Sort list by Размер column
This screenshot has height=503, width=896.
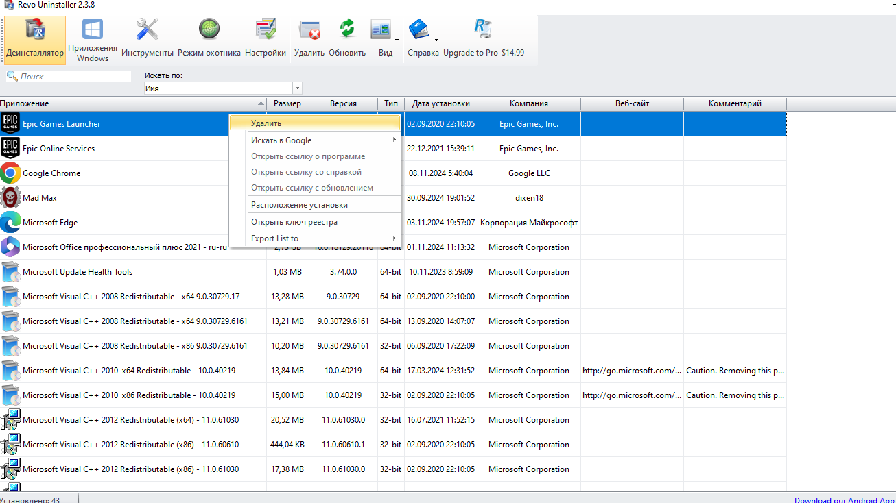tap(287, 103)
